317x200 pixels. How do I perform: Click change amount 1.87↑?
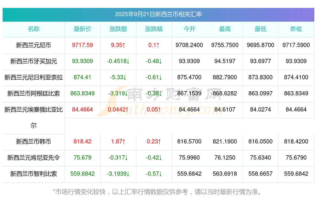tap(118, 142)
